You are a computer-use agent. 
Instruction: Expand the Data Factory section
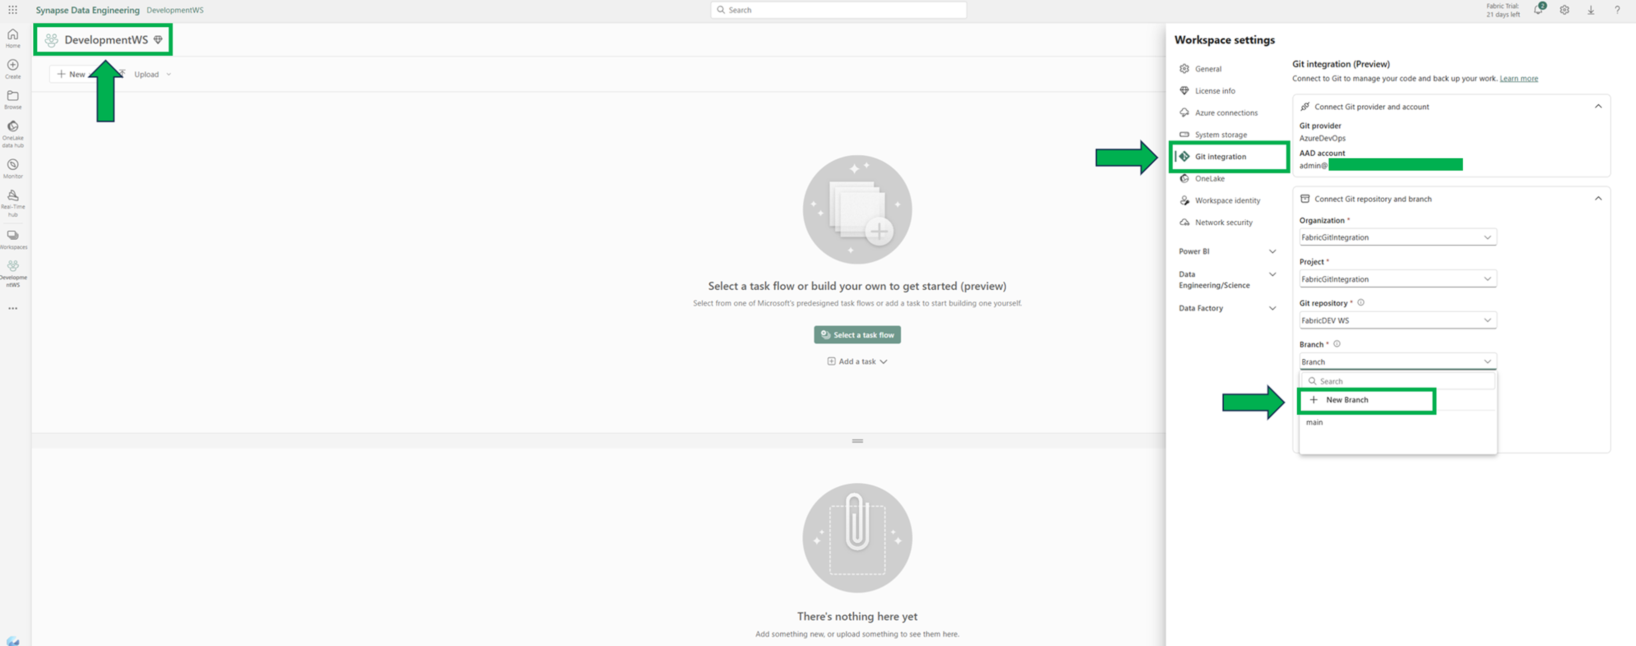tap(1227, 309)
